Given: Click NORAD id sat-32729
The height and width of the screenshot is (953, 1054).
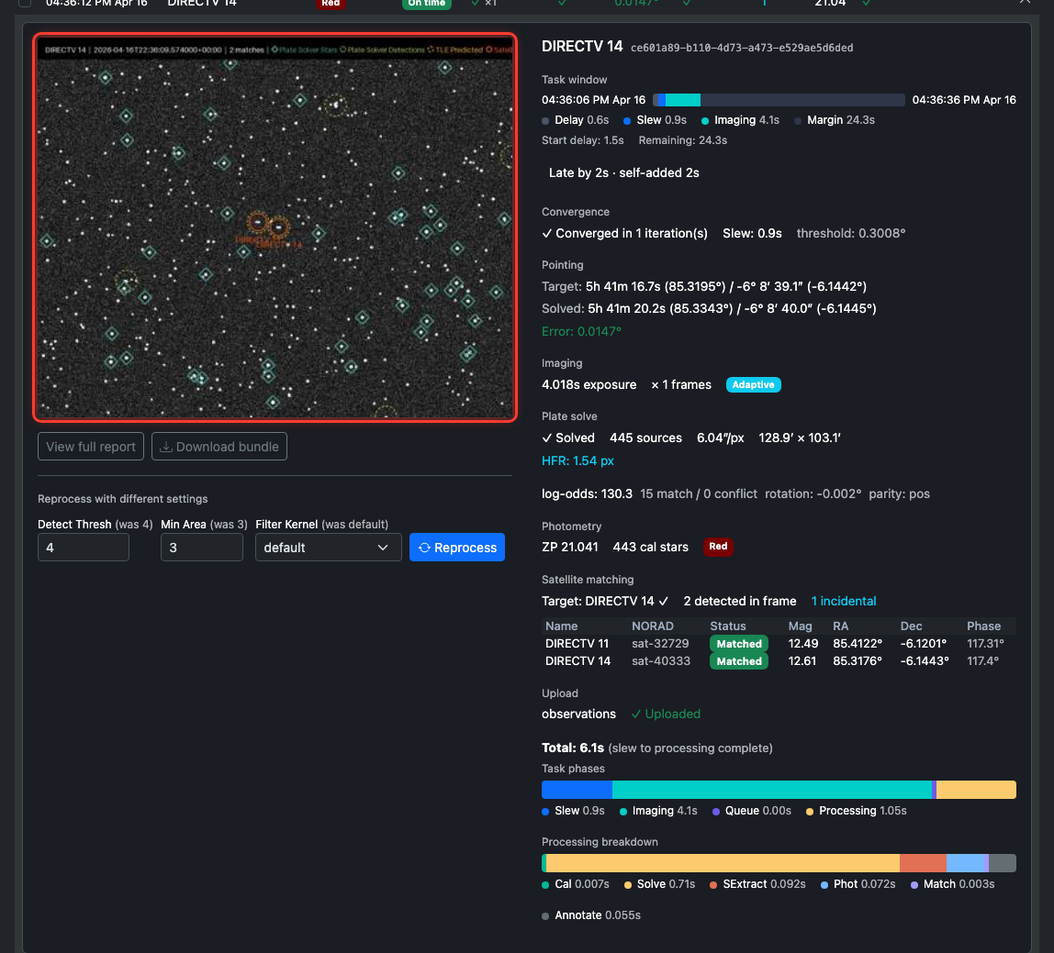Looking at the screenshot, I should (x=660, y=643).
